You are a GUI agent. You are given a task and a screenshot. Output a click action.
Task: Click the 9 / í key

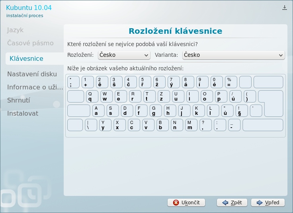[202, 82]
